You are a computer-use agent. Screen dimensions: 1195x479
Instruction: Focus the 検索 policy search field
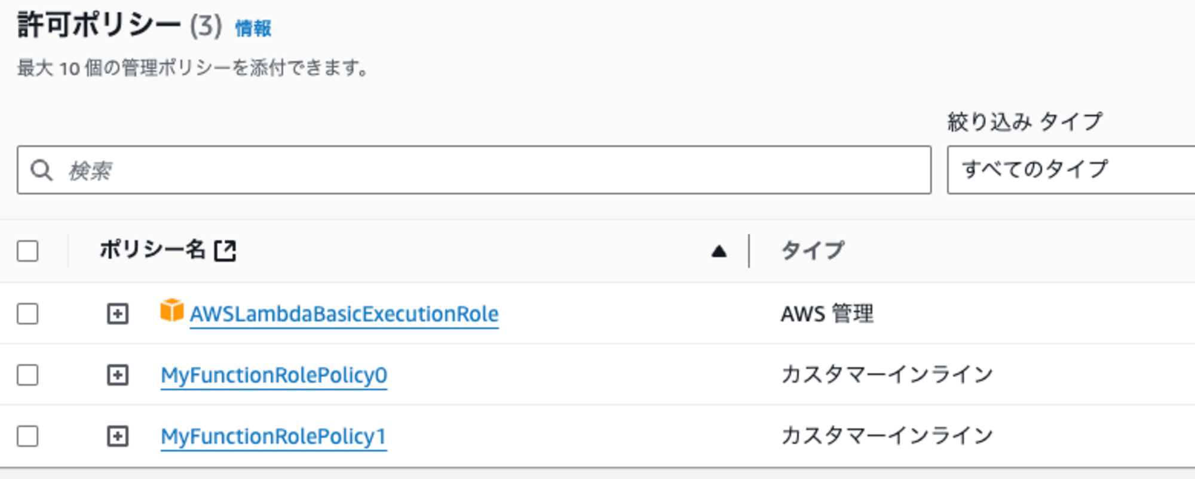474,170
